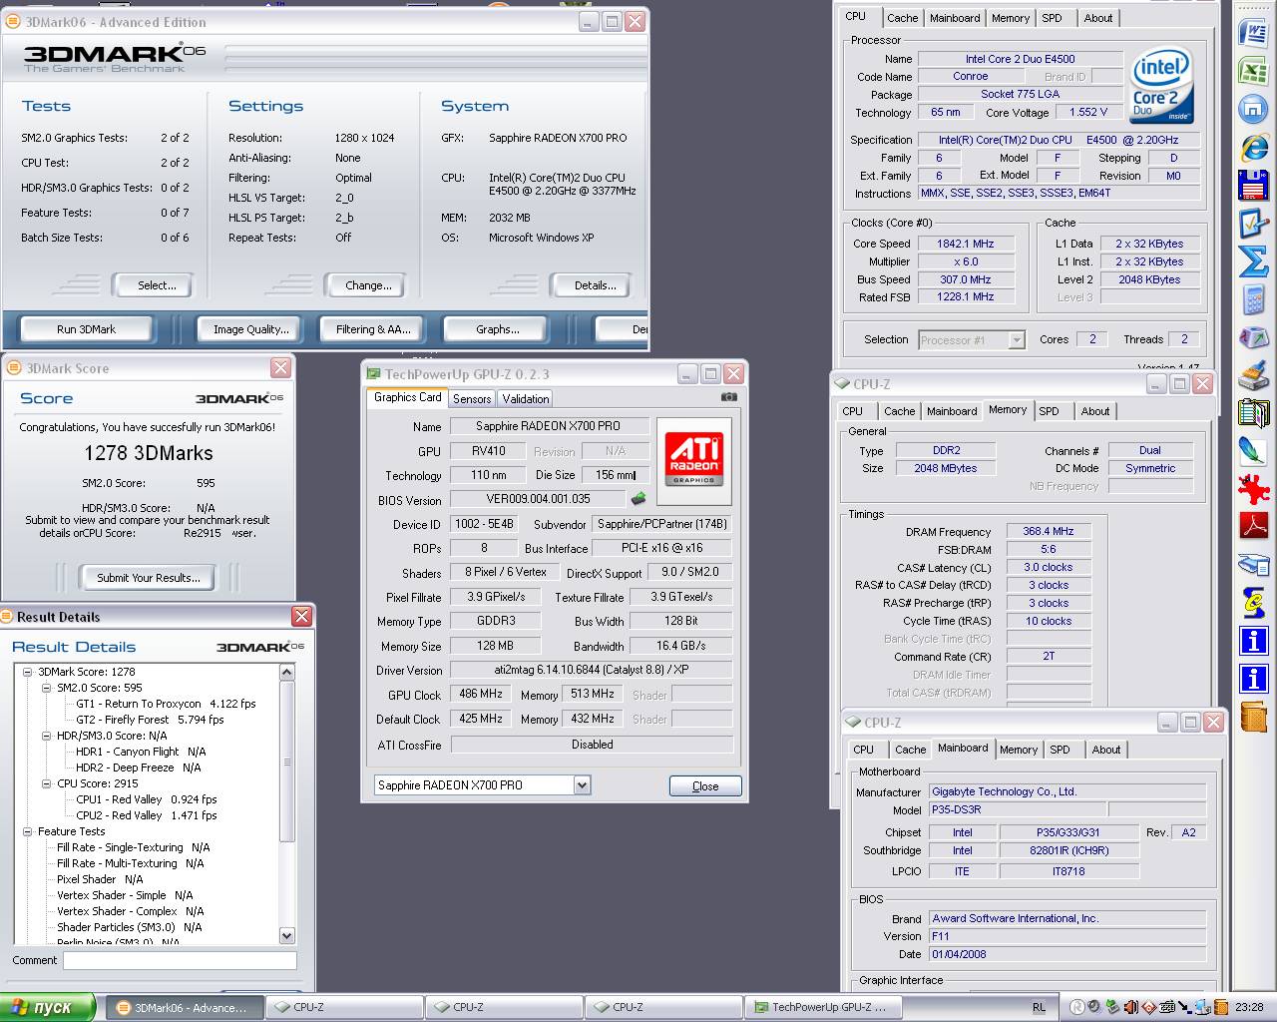
Task: Launch Calculator from the side launcher bar
Action: pos(1253,299)
